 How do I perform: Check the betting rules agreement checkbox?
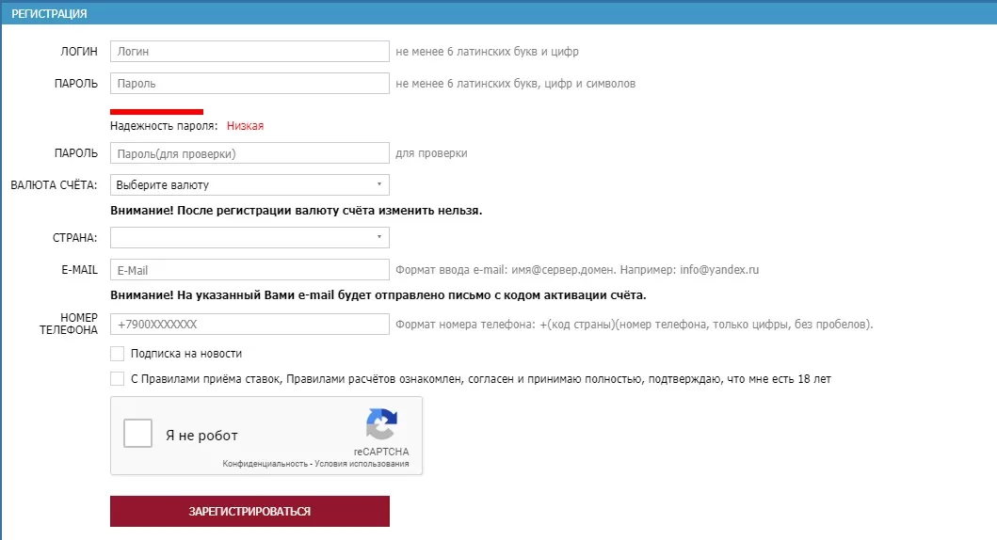pyautogui.click(x=118, y=379)
